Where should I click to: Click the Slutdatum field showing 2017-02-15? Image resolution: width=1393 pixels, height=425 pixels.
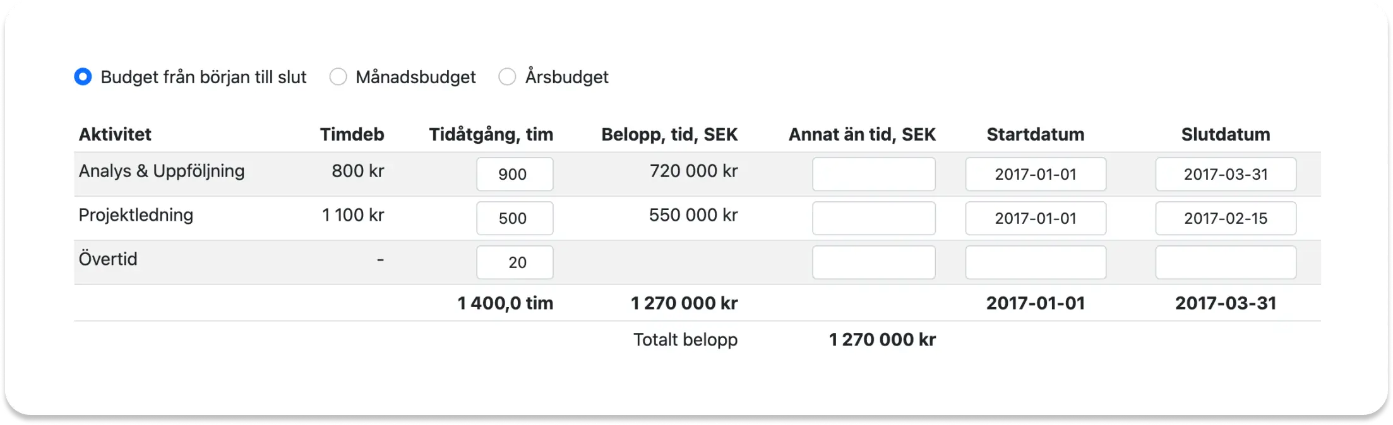(x=1225, y=218)
